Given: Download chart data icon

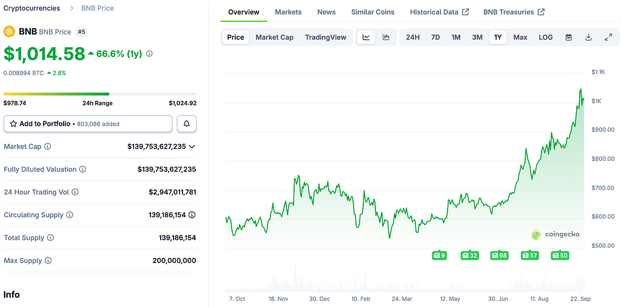Looking at the screenshot, I should coord(588,37).
